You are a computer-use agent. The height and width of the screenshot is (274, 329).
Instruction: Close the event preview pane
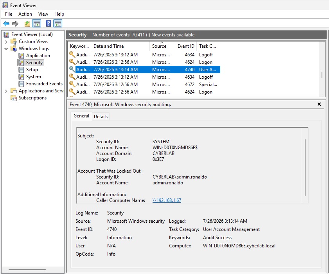tap(319, 104)
